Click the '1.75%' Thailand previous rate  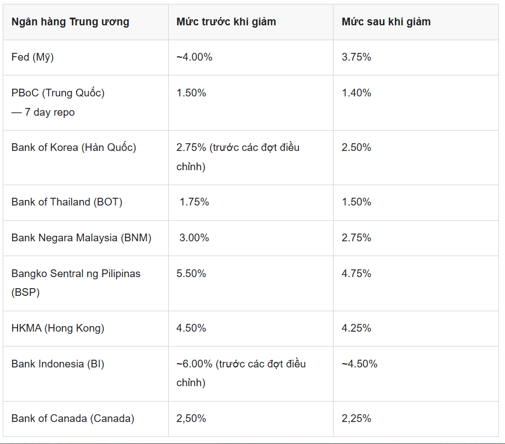tap(194, 202)
